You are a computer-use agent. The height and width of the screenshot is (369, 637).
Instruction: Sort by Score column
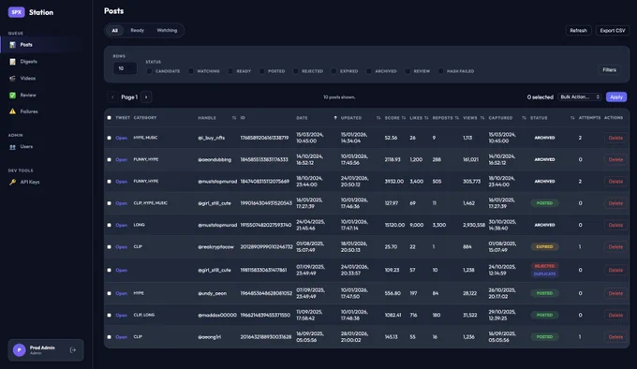point(395,118)
